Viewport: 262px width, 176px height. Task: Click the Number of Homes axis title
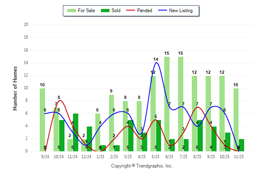point(15,88)
